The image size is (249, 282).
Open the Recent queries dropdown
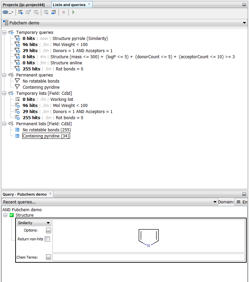tap(110, 202)
